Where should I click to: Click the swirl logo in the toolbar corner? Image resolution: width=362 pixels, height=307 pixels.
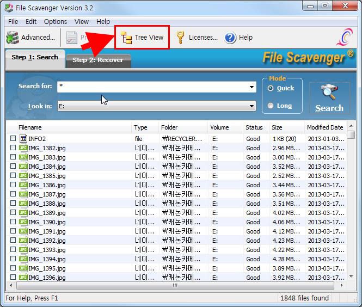(x=345, y=37)
